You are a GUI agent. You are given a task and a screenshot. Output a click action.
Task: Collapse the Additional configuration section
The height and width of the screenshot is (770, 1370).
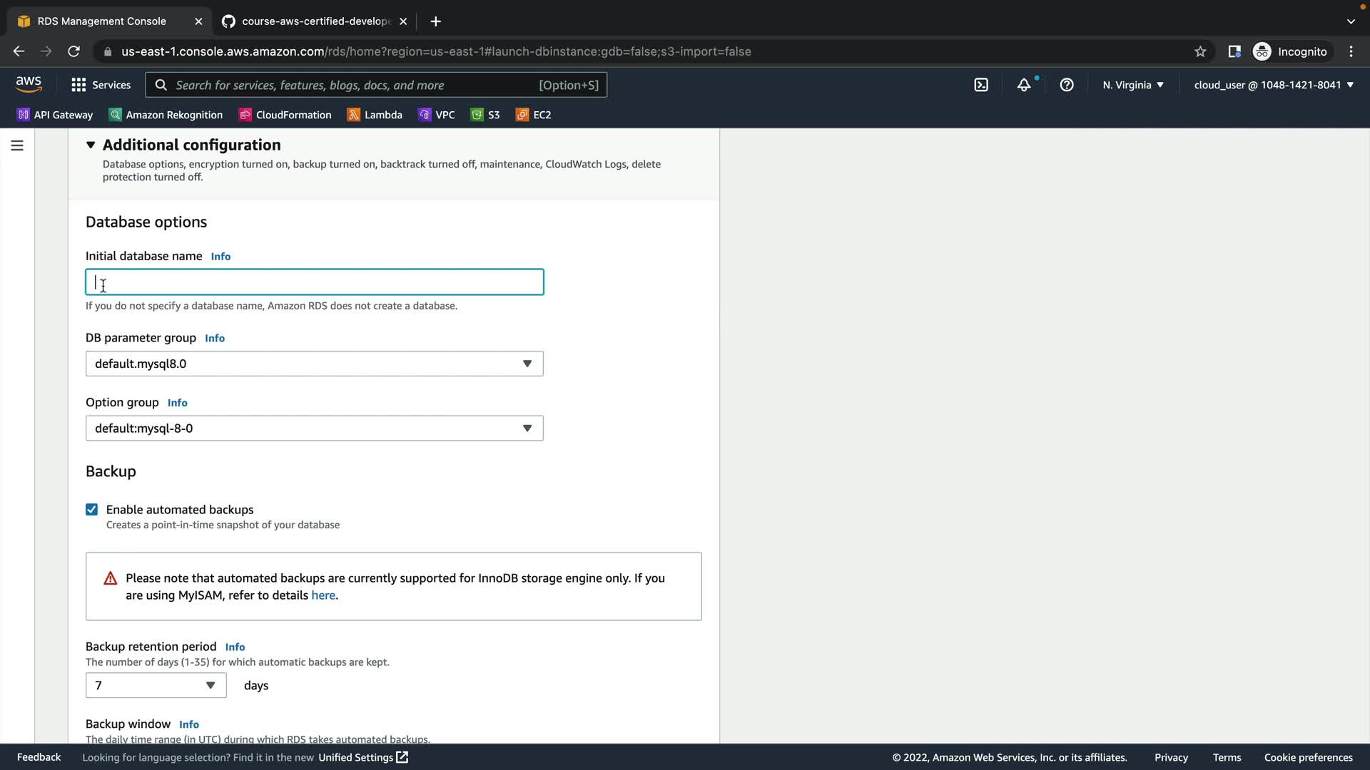pos(91,145)
